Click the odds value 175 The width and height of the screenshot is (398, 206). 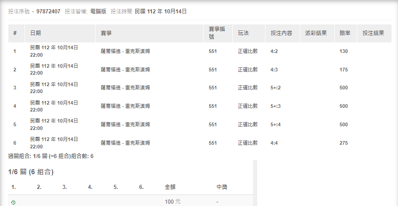344,70
